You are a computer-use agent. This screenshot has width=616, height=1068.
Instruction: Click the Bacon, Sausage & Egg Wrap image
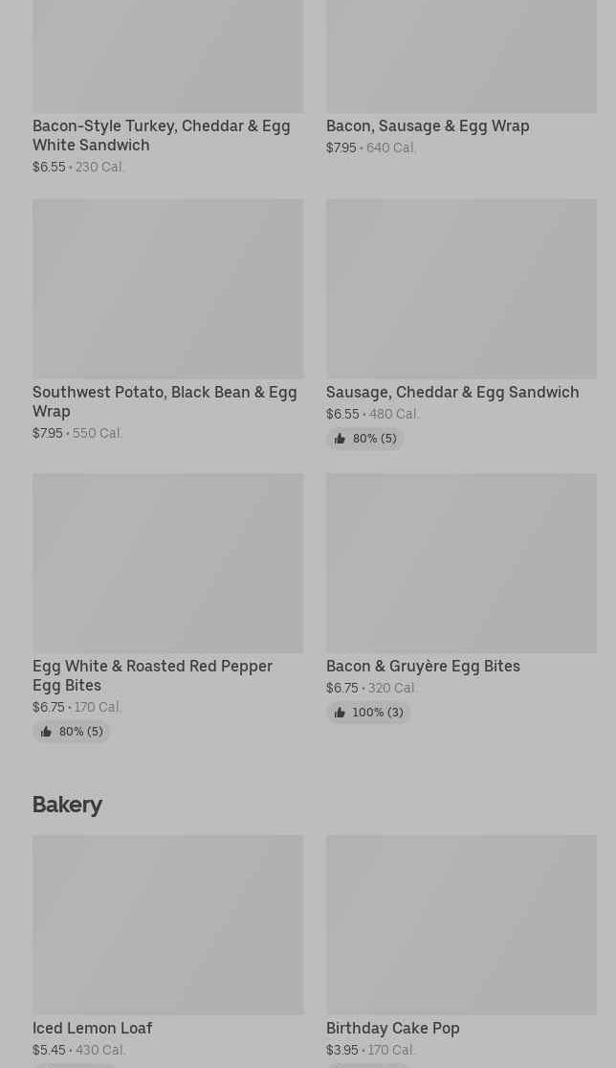pyautogui.click(x=462, y=56)
